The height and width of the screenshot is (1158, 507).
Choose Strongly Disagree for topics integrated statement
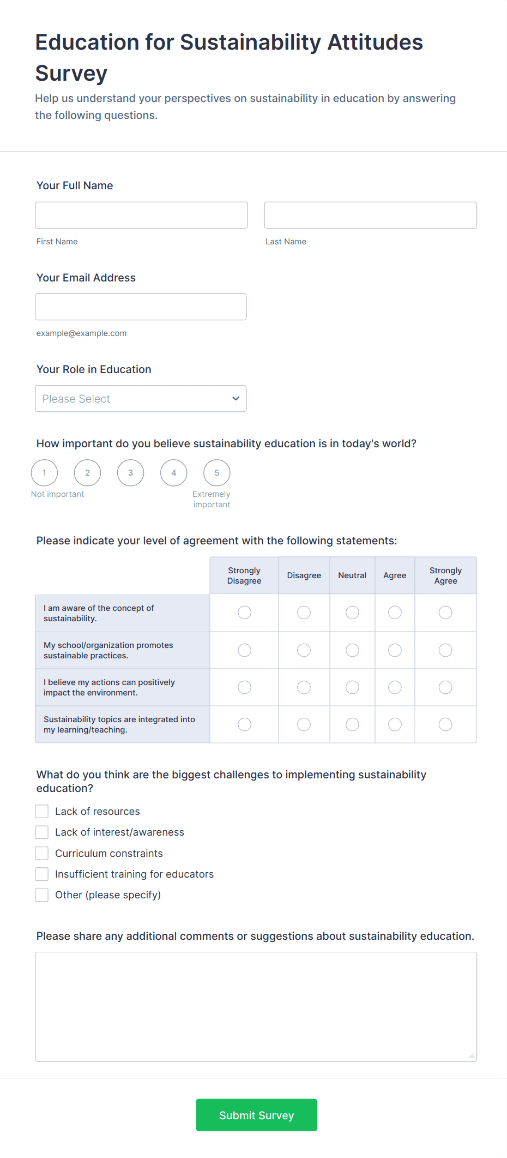click(244, 724)
